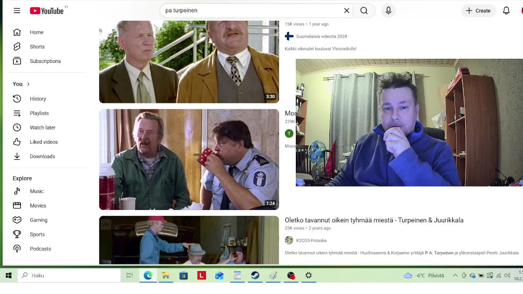Viewport: 523px width, 294px height.
Task: Open the volume speaker tray icon
Action: [507, 276]
